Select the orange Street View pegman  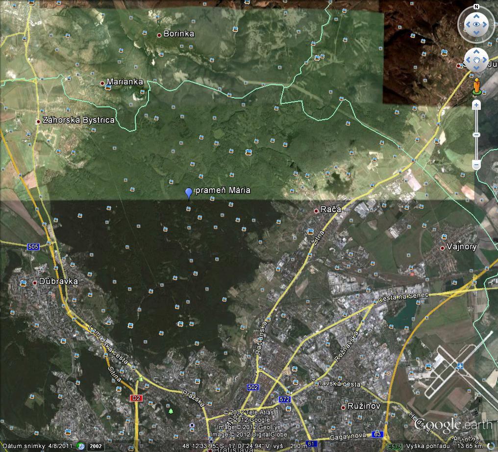tap(476, 86)
